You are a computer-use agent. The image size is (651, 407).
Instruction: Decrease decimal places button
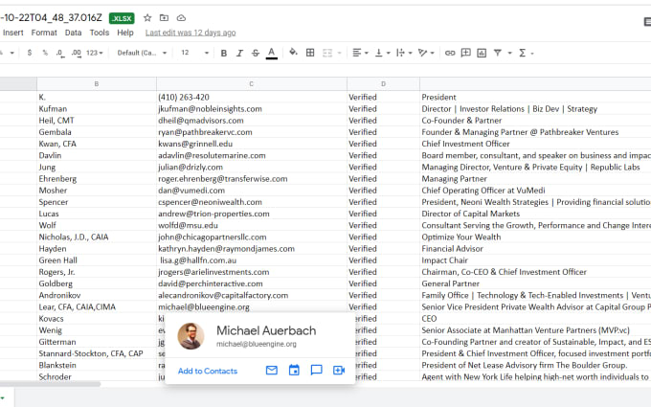coord(60,53)
